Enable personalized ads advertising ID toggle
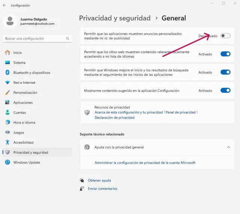 click(225, 36)
